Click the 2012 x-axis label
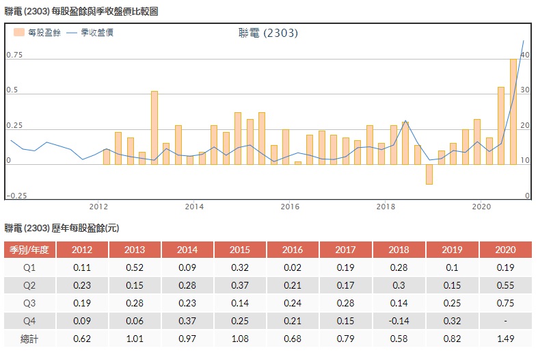 coord(98,207)
